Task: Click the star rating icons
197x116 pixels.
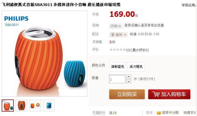Action: [118, 50]
